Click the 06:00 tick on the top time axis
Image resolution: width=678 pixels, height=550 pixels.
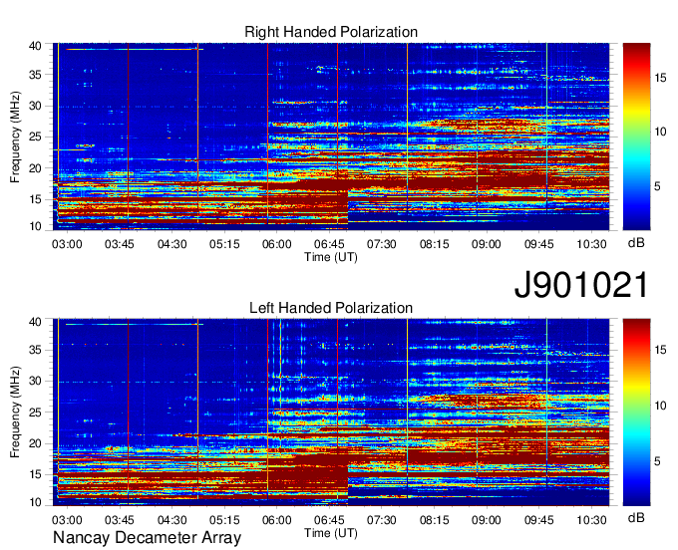click(x=276, y=244)
